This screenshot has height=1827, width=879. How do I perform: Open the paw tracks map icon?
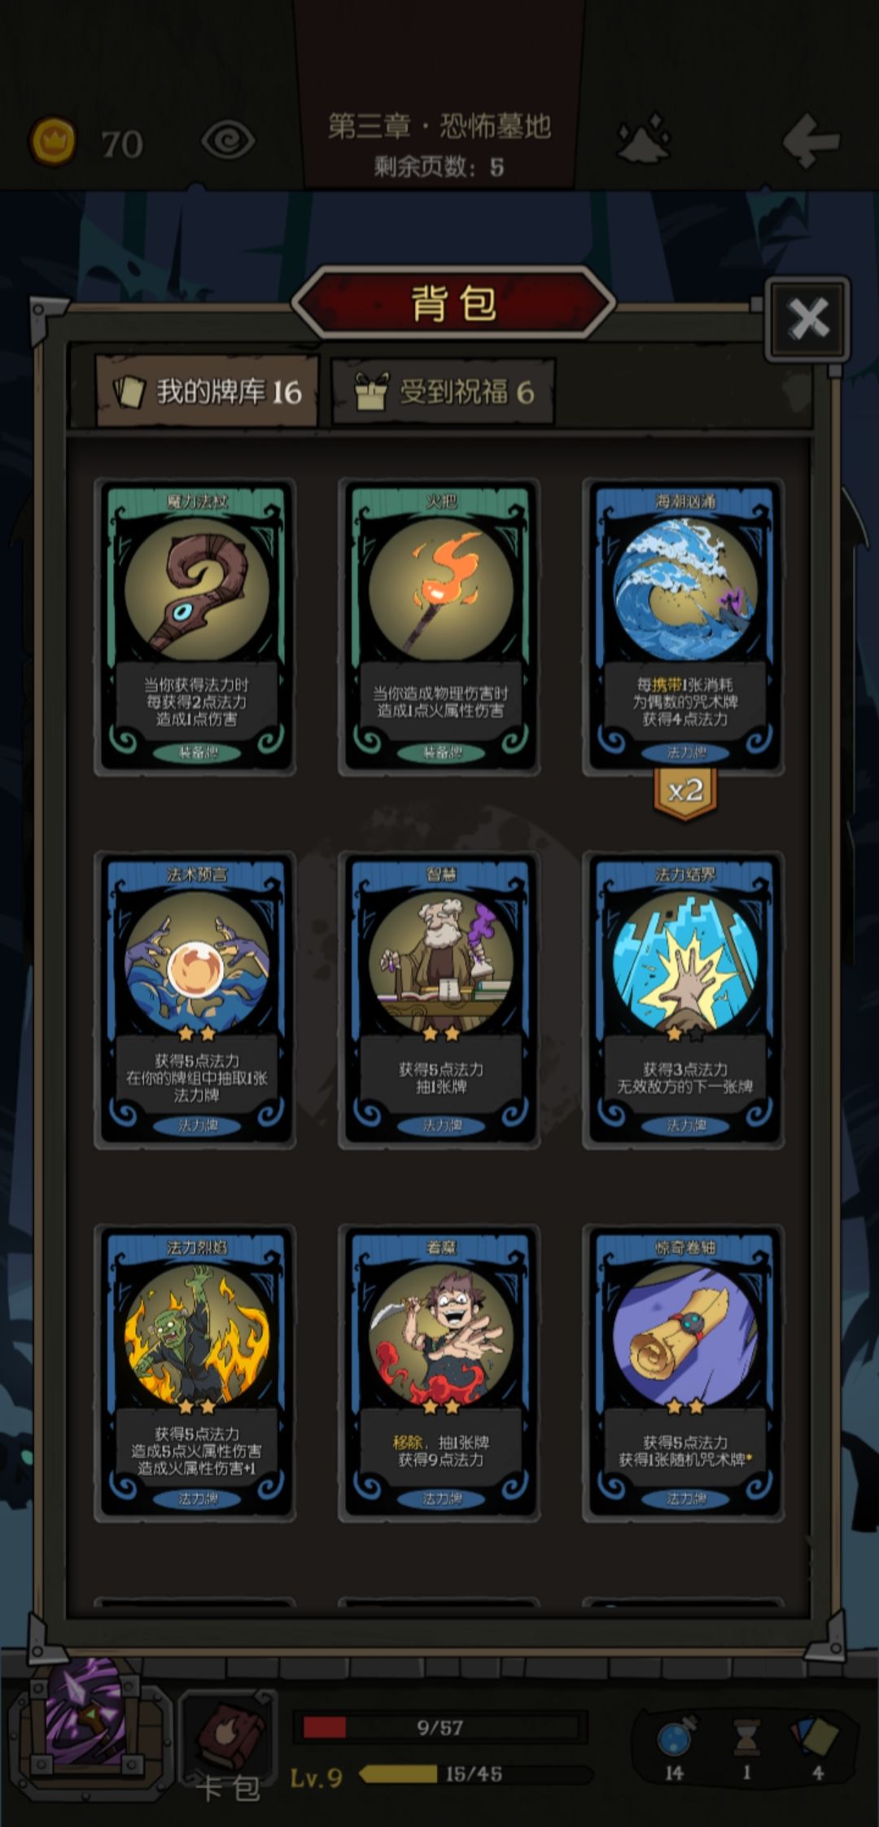pyautogui.click(x=644, y=138)
